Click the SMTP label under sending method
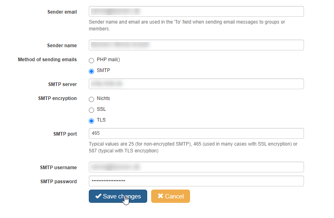 (103, 70)
